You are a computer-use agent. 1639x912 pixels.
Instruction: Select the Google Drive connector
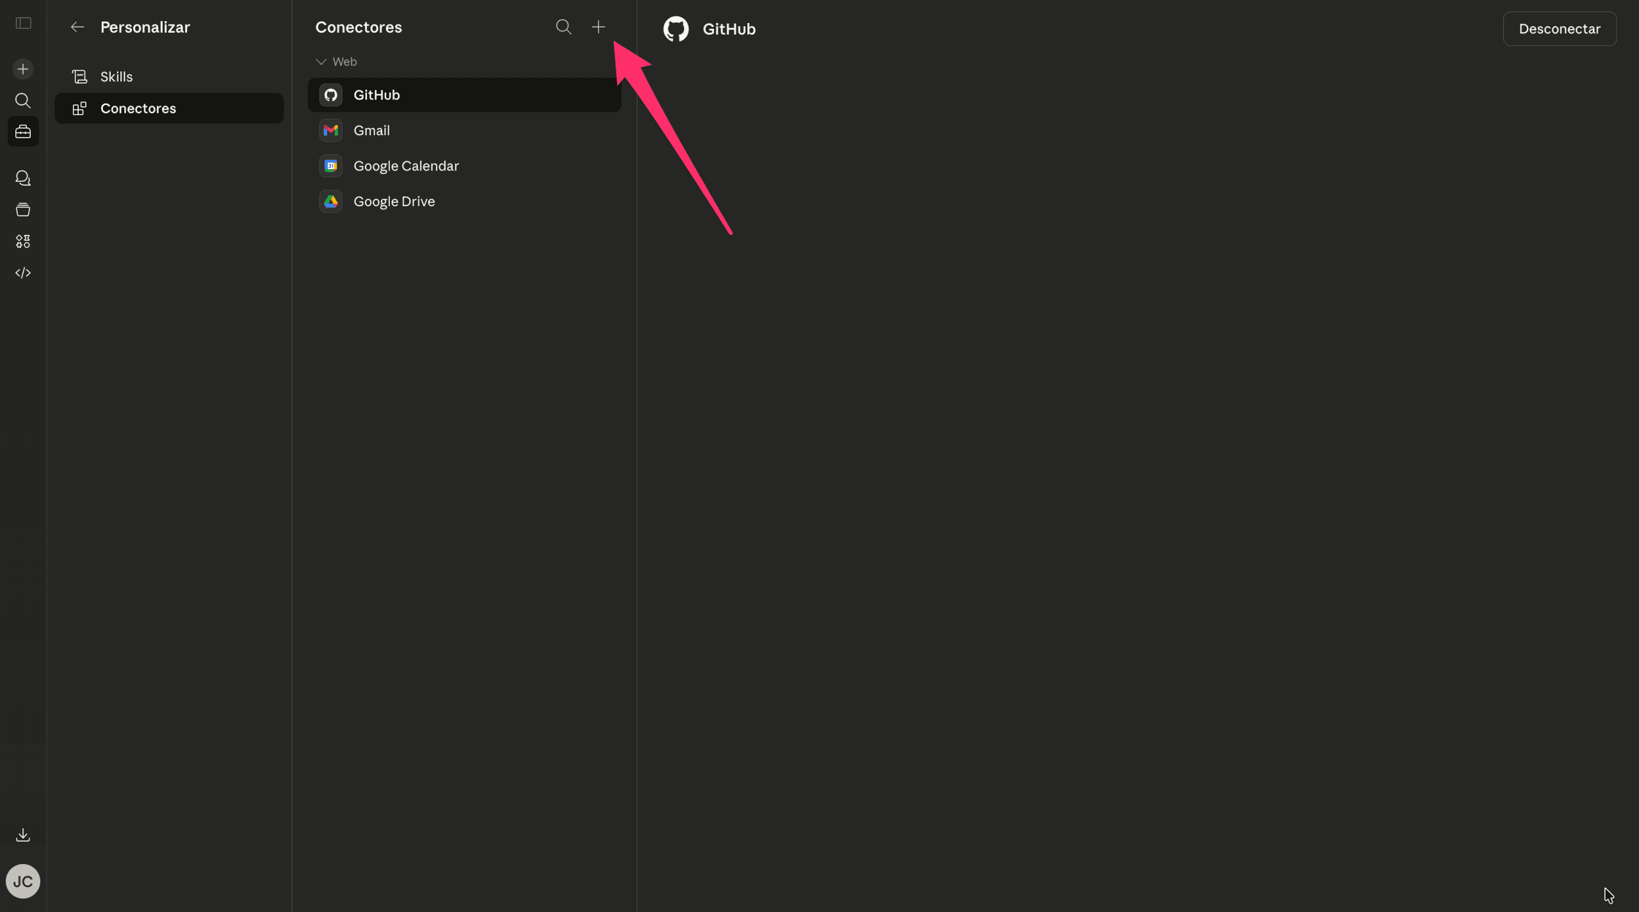click(x=394, y=202)
